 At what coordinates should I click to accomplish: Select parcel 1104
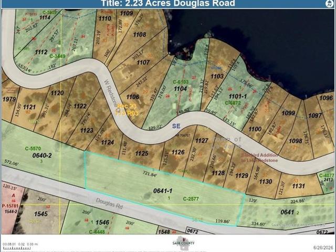coord(180,89)
